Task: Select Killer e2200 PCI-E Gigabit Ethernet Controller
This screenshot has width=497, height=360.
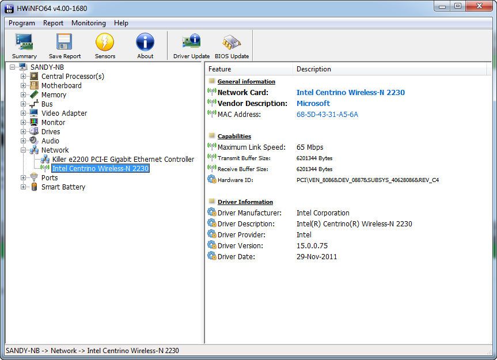Action: [123, 160]
